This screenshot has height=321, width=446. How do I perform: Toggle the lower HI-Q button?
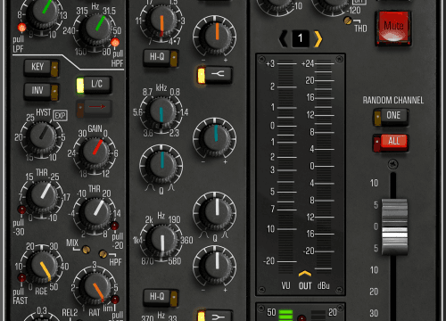pos(161,298)
